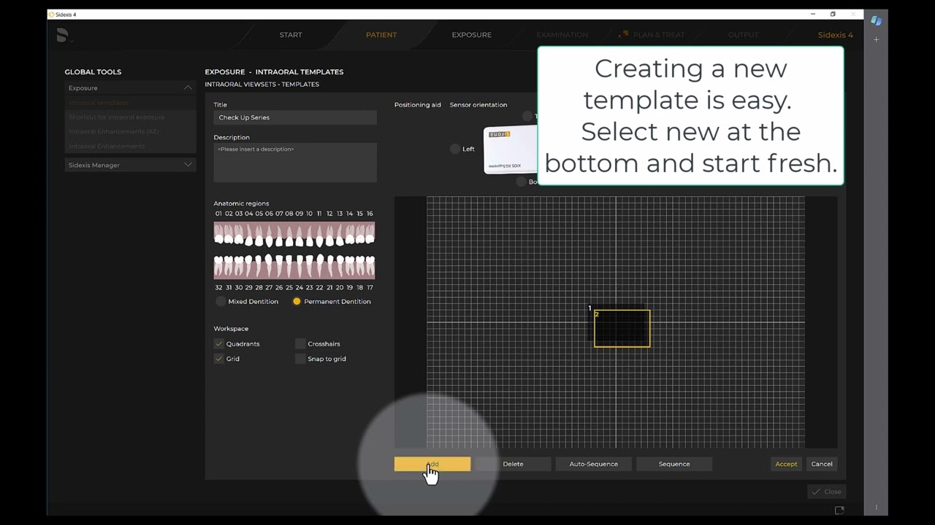Select the upper teeth row in Anatomic regions

[x=294, y=233]
